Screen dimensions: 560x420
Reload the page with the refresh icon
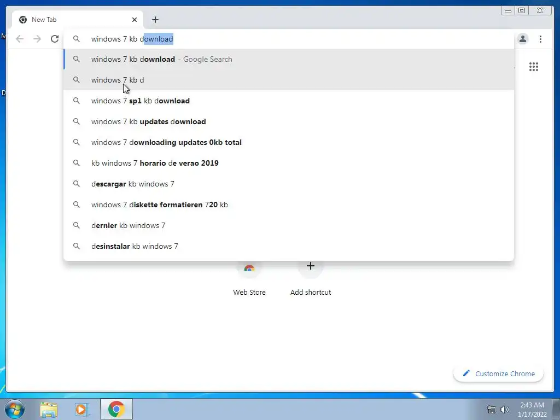pos(55,39)
